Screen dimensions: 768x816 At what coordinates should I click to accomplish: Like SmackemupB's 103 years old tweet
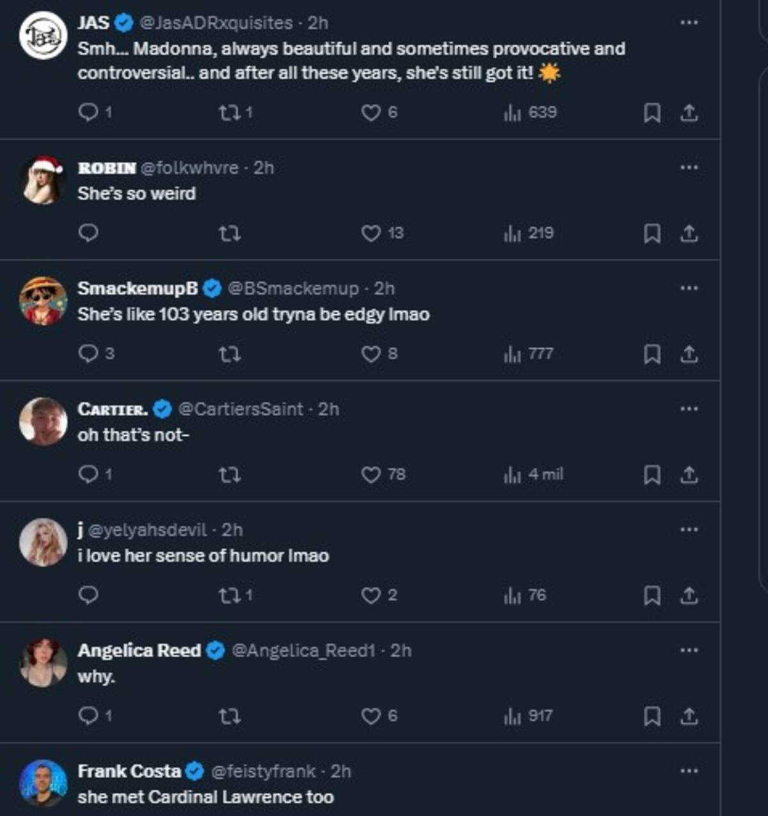371,354
